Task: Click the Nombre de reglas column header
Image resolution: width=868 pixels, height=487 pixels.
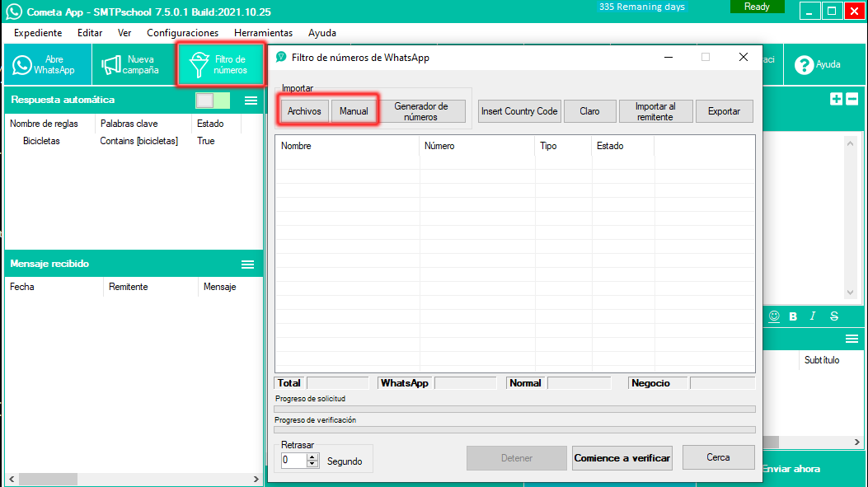Action: [x=49, y=124]
